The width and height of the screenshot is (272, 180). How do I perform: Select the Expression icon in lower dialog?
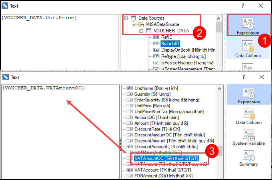[248, 96]
